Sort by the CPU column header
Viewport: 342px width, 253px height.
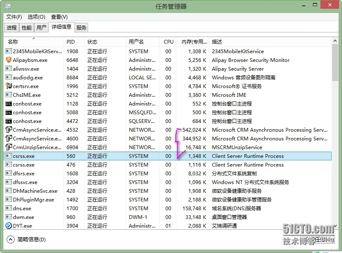click(x=168, y=42)
